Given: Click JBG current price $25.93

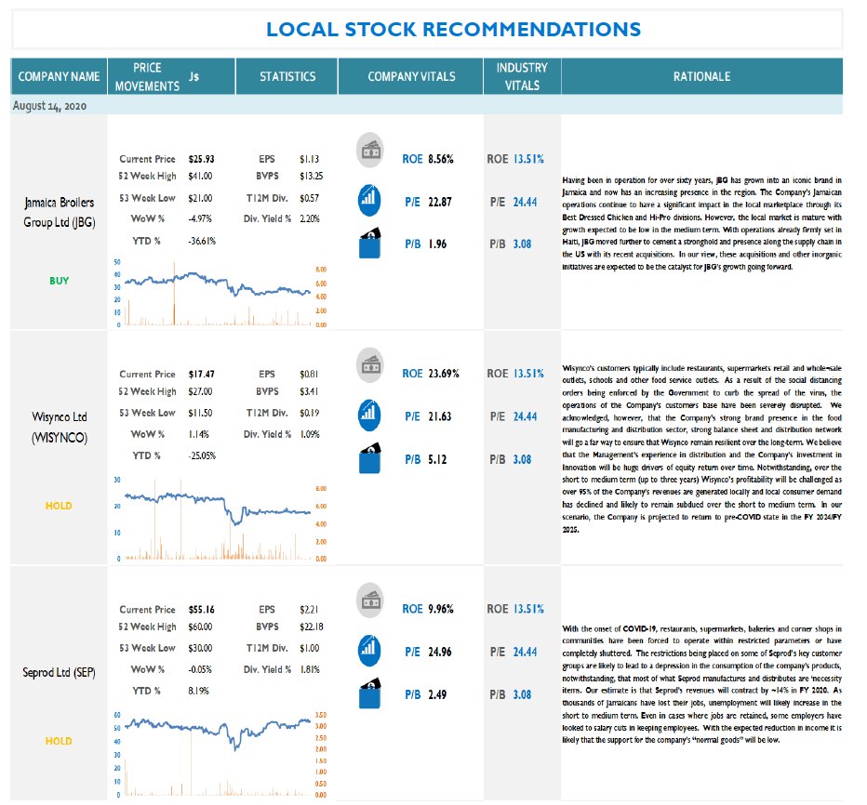Looking at the screenshot, I should (x=201, y=159).
